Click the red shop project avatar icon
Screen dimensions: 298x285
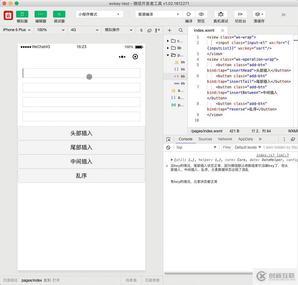click(x=8, y=15)
